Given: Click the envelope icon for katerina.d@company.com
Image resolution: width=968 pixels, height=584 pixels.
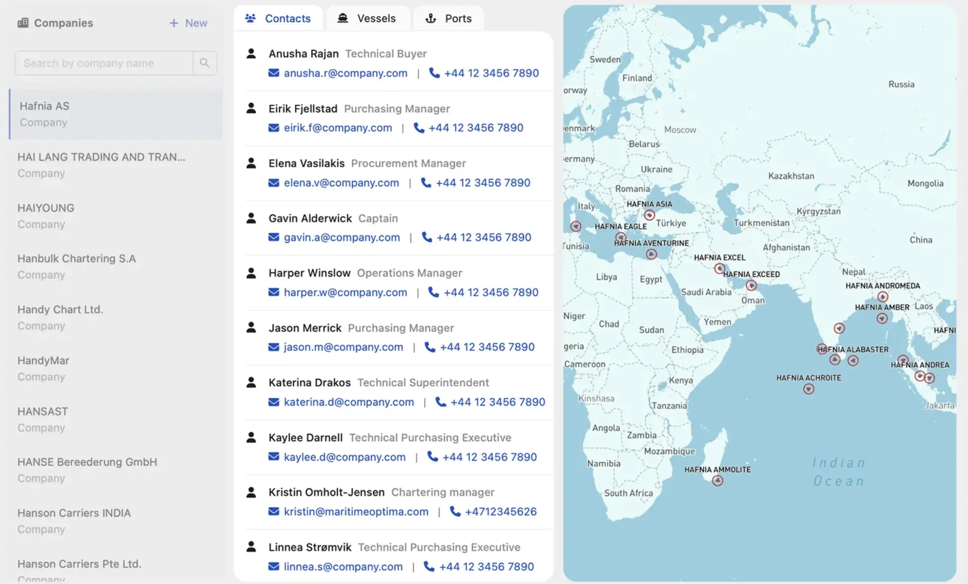Looking at the screenshot, I should click(x=274, y=401).
